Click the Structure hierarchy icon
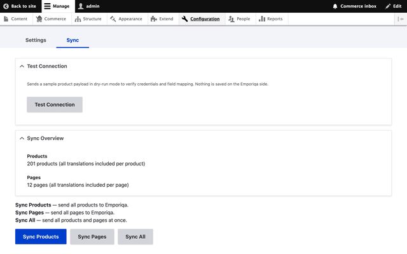Image resolution: width=407 pixels, height=254 pixels. point(78,19)
